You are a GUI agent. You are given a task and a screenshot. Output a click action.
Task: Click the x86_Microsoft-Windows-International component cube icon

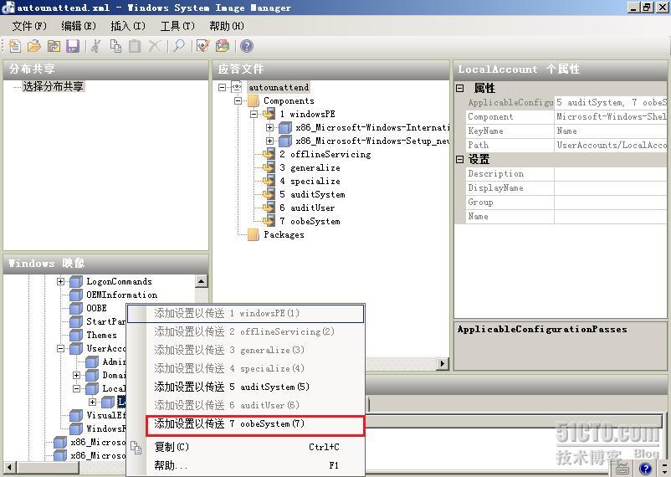pyautogui.click(x=285, y=127)
